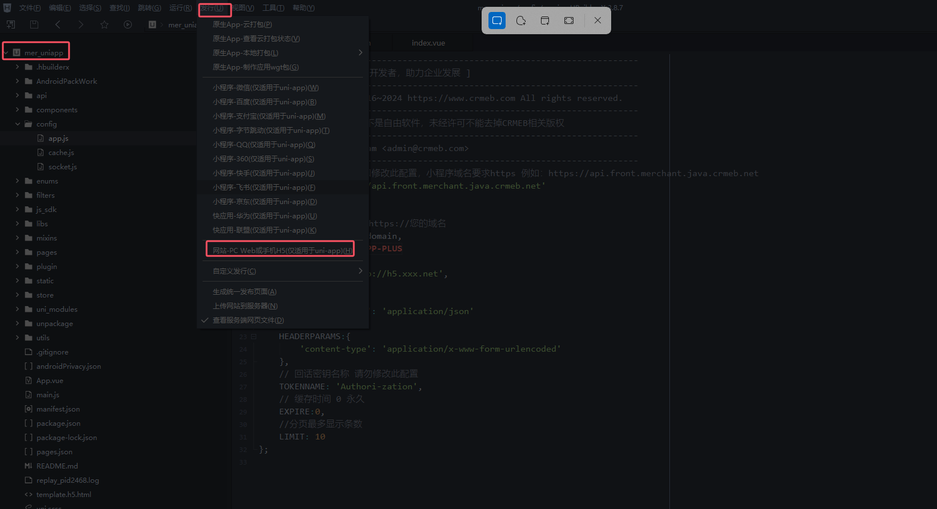Choose 网站-PC Web或手机H5 publish option
This screenshot has height=509, width=937.
(282, 250)
